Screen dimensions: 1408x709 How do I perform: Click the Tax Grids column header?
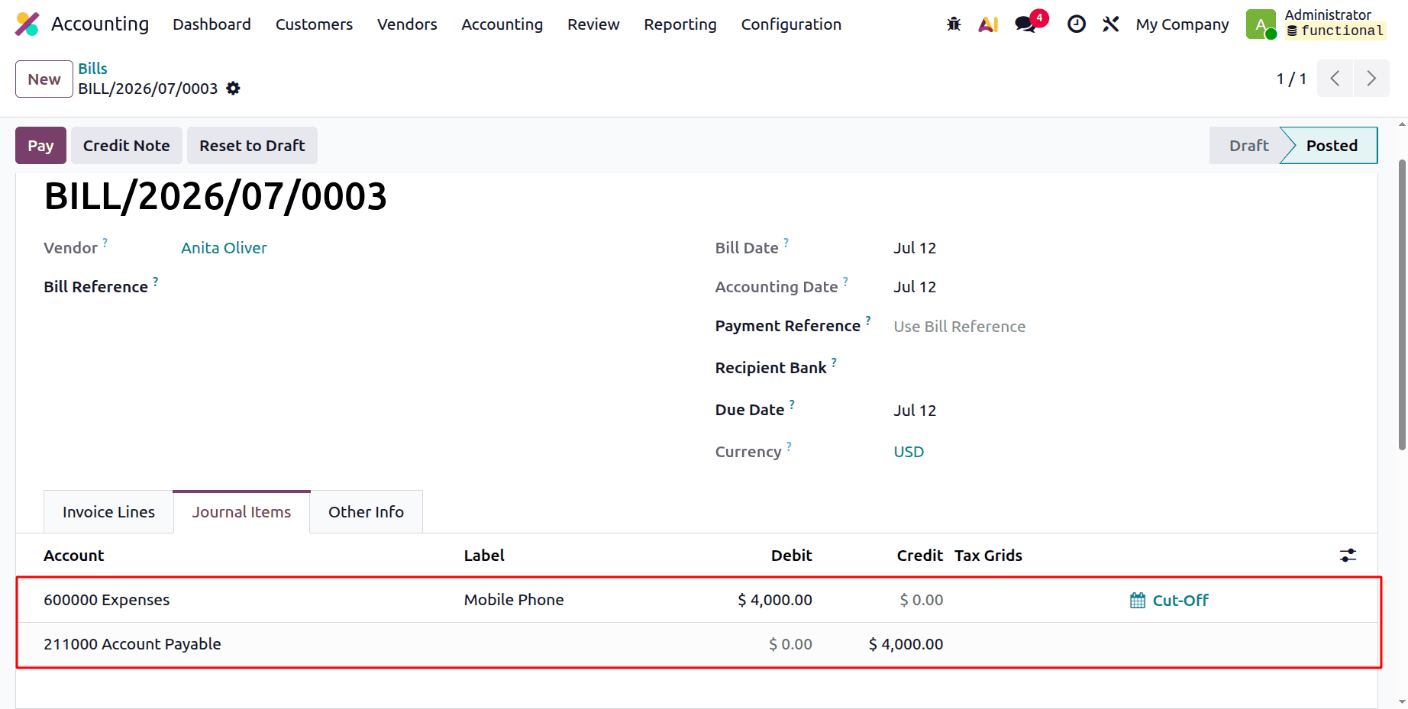[x=988, y=556]
